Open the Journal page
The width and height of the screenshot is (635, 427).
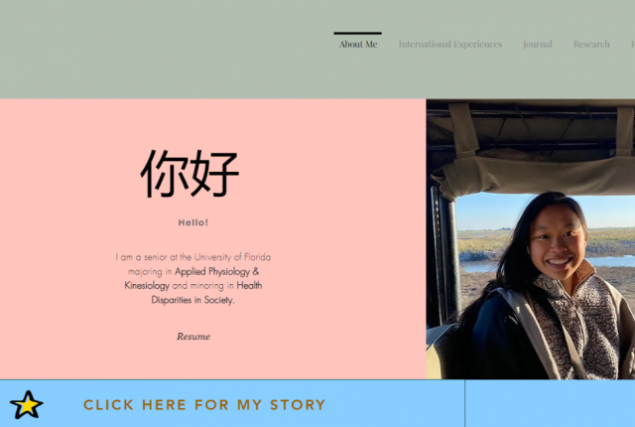click(538, 44)
